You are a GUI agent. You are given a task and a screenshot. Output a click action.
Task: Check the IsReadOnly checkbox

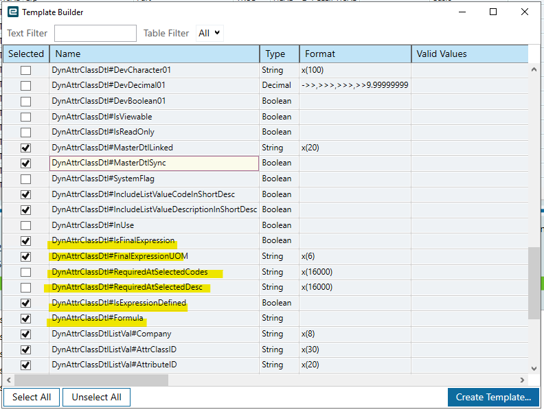[25, 133]
